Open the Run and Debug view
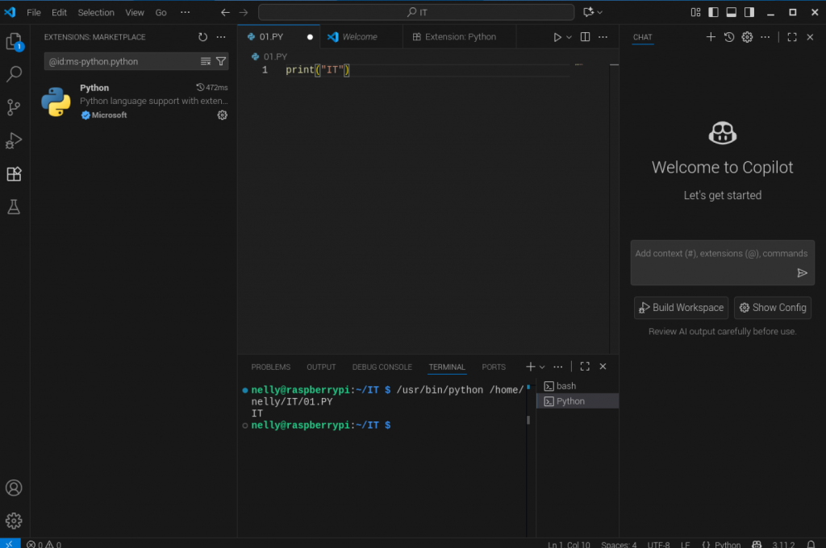The width and height of the screenshot is (826, 548). point(14,140)
